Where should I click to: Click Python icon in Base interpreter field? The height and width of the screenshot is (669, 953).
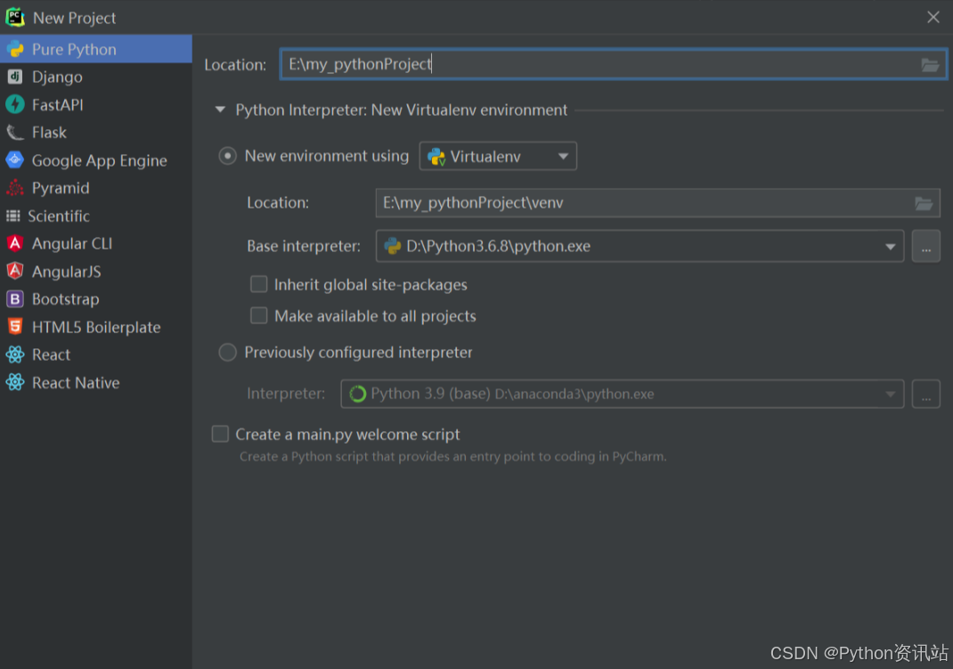(x=394, y=246)
